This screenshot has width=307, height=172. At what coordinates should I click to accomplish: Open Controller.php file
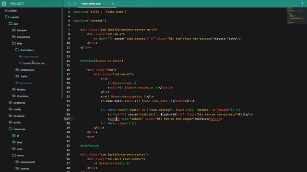29,57
